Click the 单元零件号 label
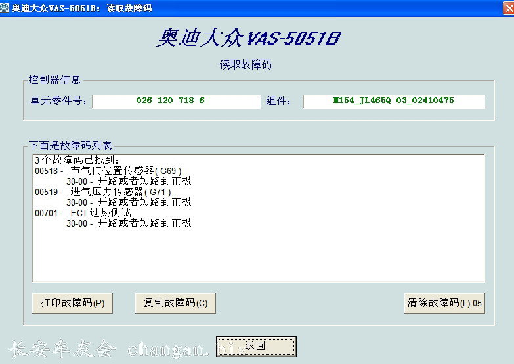Image resolution: width=514 pixels, height=364 pixels. 58,101
